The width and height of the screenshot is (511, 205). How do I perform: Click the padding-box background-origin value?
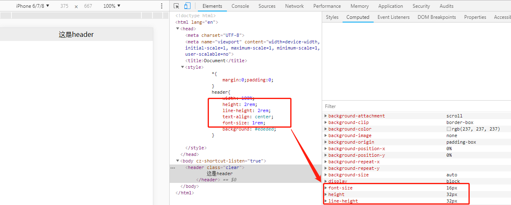tap(461, 142)
